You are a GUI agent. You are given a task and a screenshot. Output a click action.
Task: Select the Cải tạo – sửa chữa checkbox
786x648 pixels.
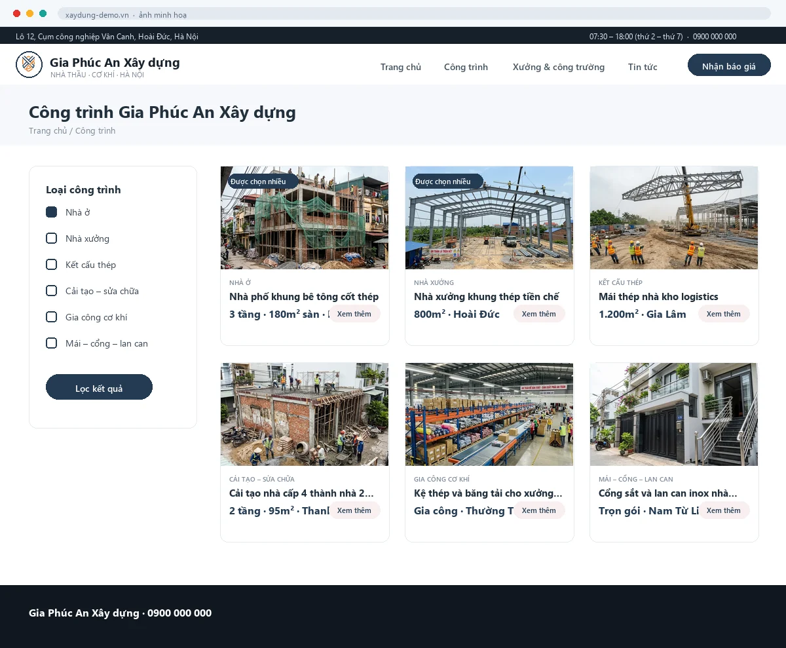(x=52, y=291)
